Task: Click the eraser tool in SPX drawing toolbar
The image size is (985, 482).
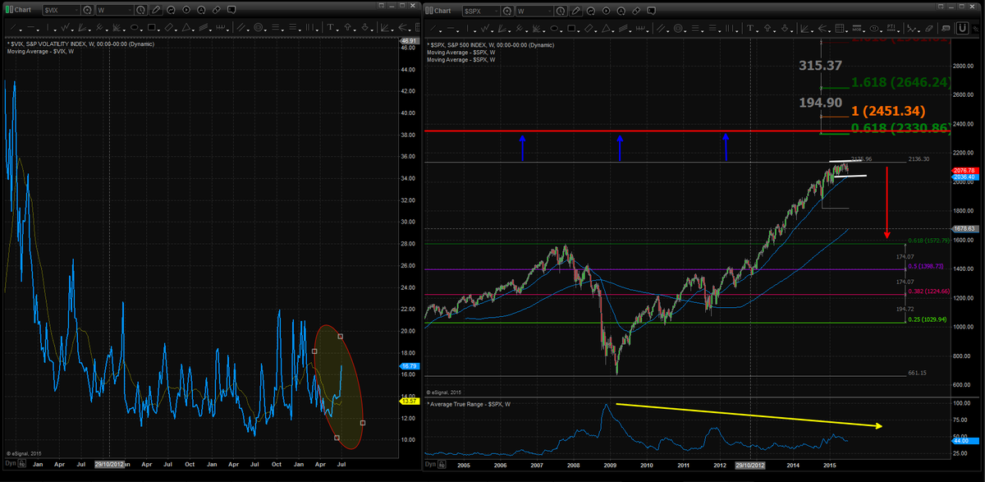Action: point(928,28)
